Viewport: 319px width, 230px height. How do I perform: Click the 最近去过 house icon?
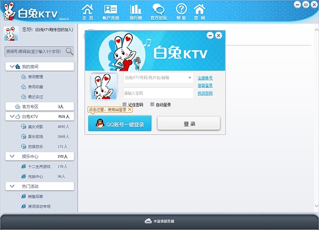pyautogui.click(x=23, y=96)
